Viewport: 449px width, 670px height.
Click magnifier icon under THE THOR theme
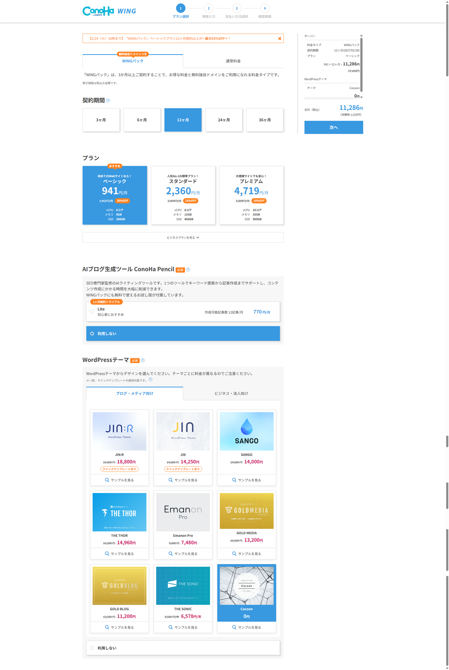(107, 554)
